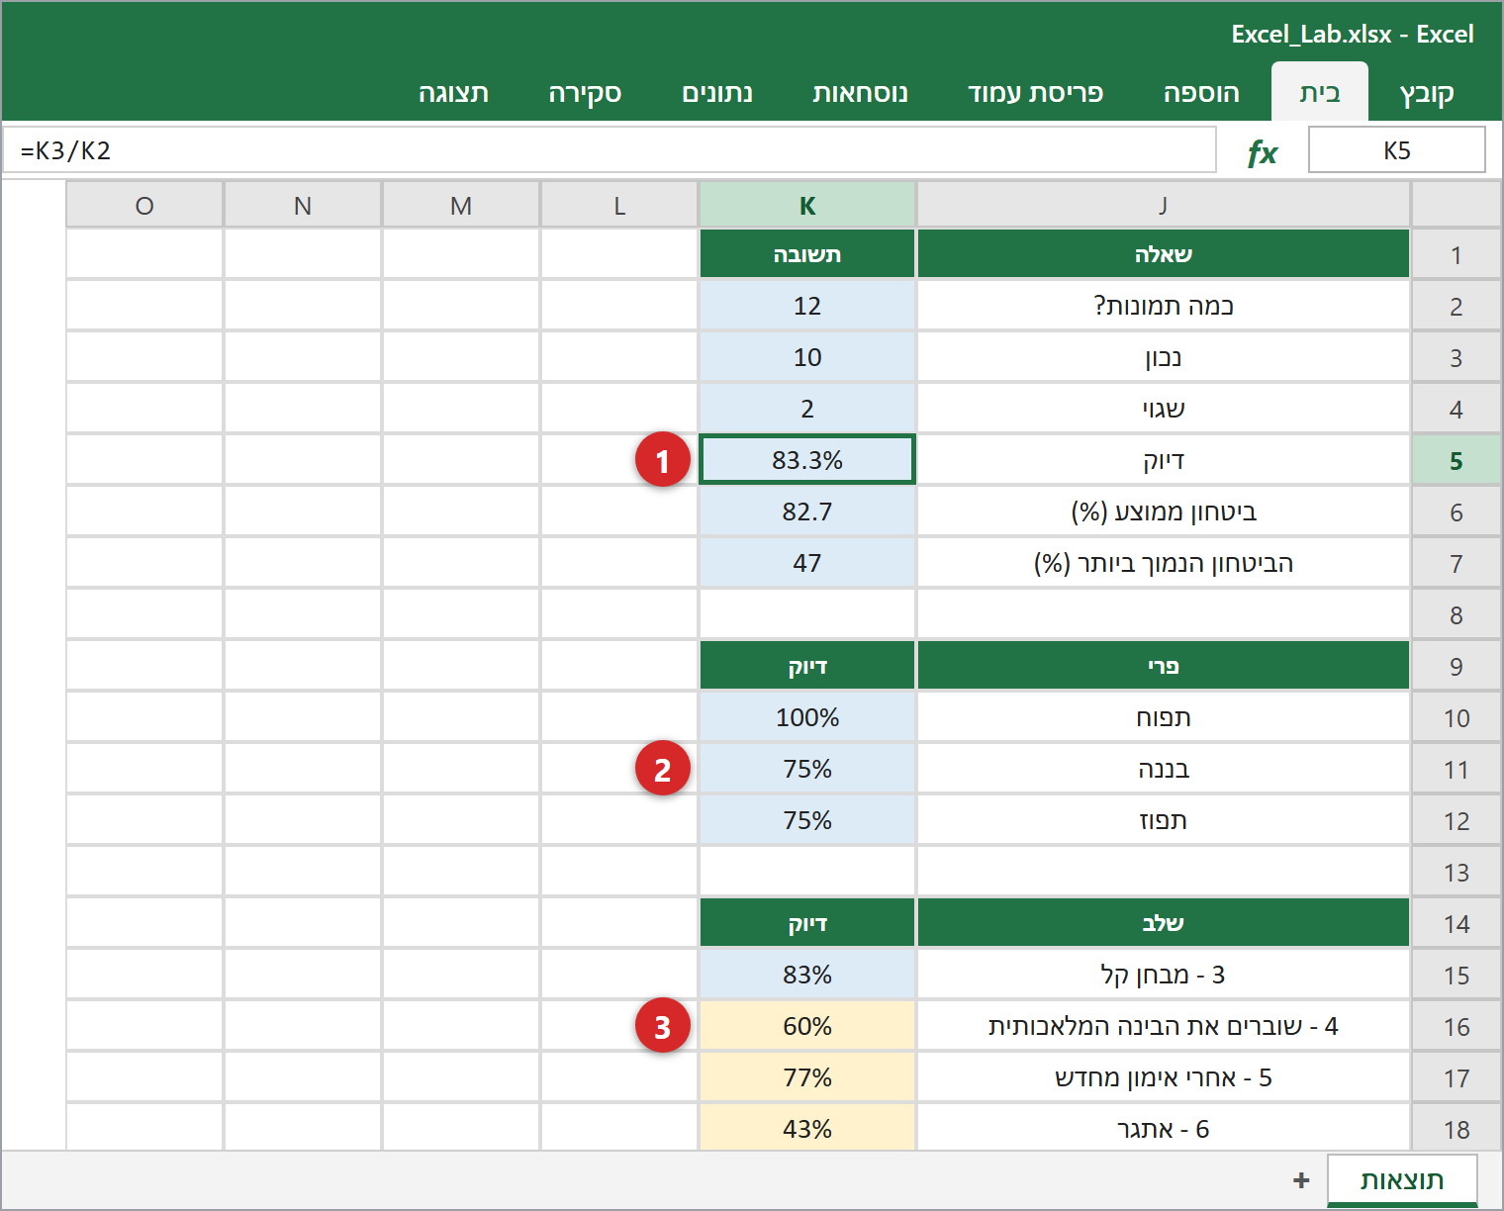Open the פריסת עמוד (Page Layout) tab
1504x1211 pixels.
click(1036, 93)
